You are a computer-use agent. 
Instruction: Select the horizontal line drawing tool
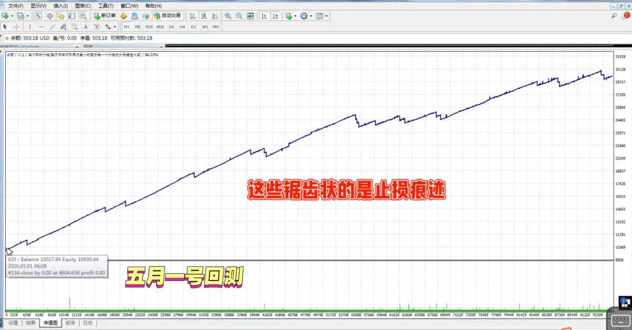(41, 27)
